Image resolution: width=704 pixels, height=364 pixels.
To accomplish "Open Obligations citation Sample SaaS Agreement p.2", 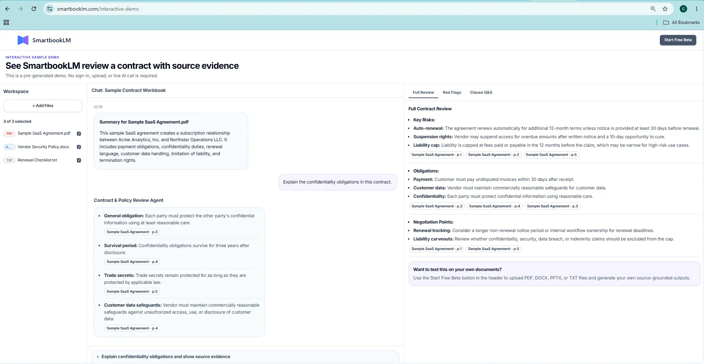I will (437, 206).
